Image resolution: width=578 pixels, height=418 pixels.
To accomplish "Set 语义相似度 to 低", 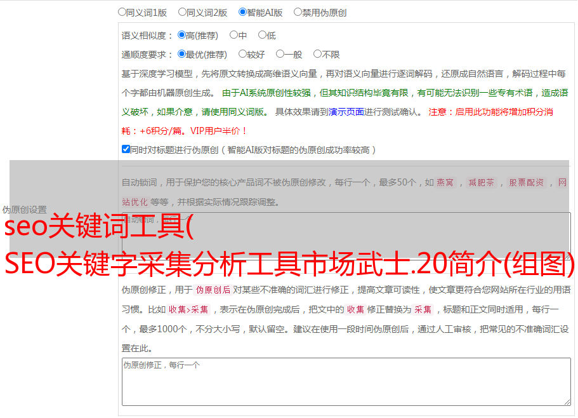I will 262,35.
